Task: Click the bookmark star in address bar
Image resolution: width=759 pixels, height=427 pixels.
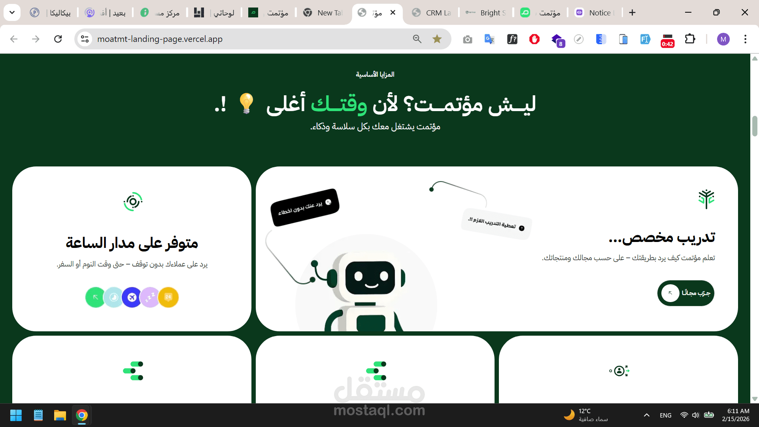Action: [x=437, y=39]
